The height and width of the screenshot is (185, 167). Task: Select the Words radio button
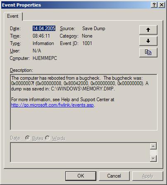tap(48, 138)
